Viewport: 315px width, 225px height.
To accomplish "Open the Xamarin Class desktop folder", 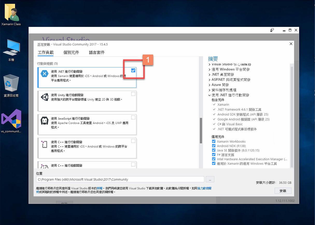I will (11, 14).
